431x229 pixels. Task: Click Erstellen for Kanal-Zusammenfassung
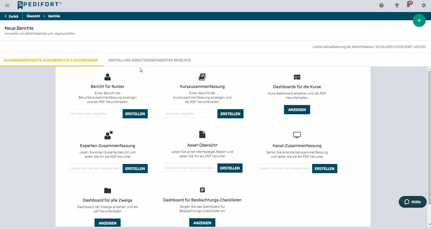click(x=325, y=169)
